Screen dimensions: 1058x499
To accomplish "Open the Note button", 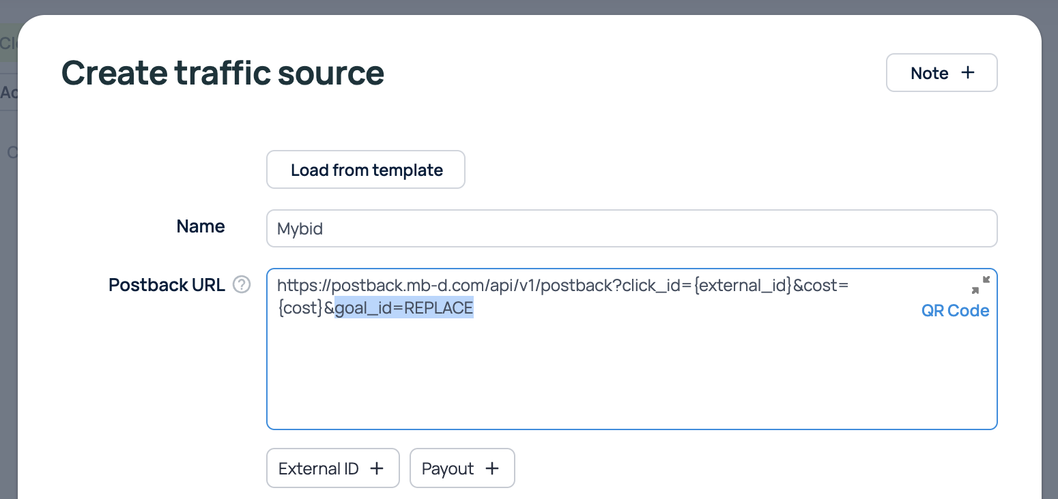I will 941,73.
